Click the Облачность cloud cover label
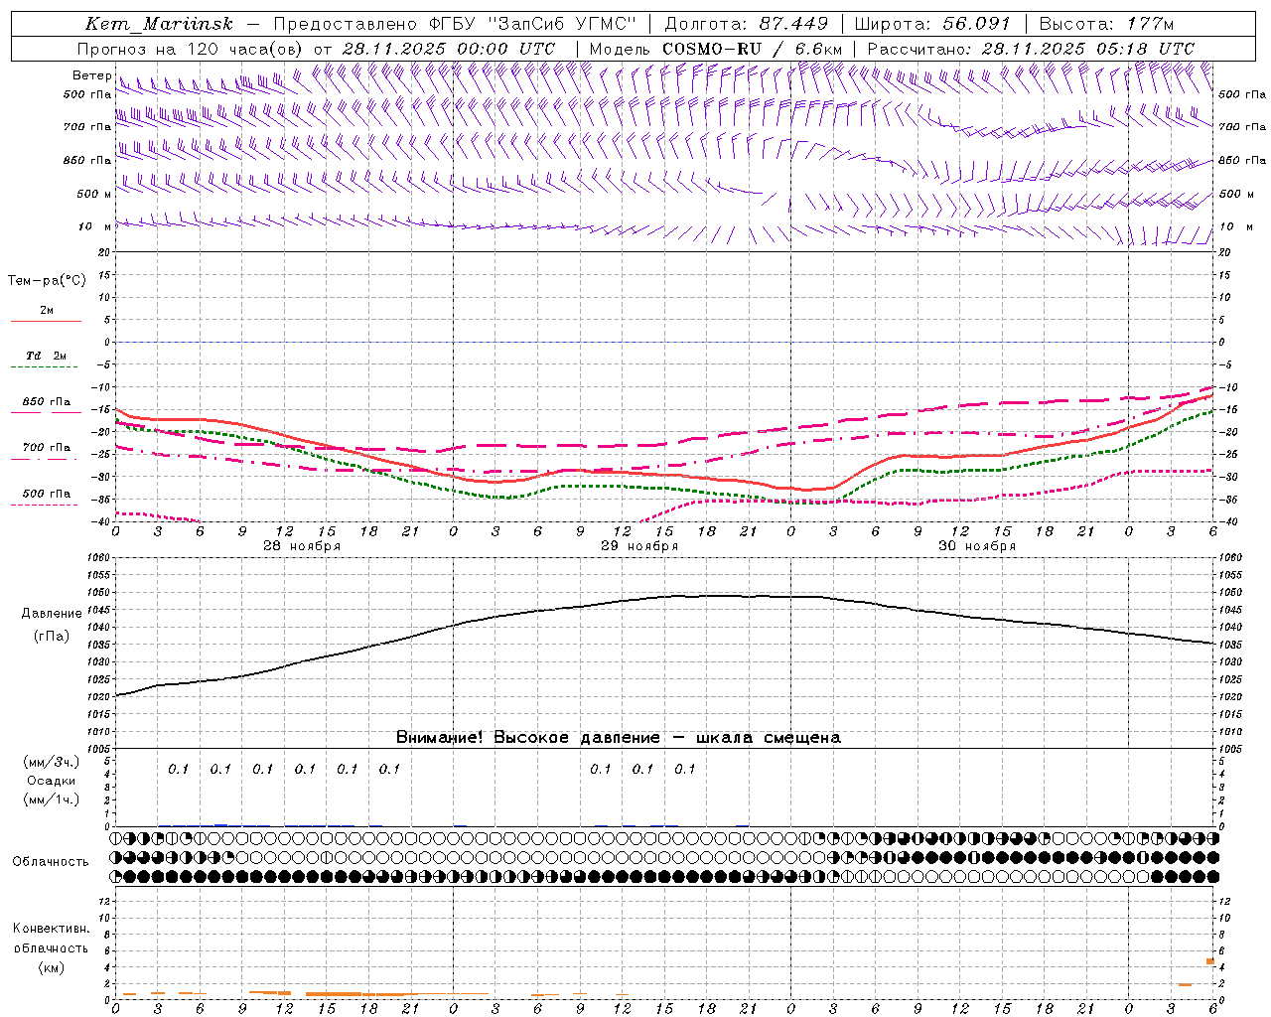This screenshot has height=1017, width=1271. (x=51, y=862)
